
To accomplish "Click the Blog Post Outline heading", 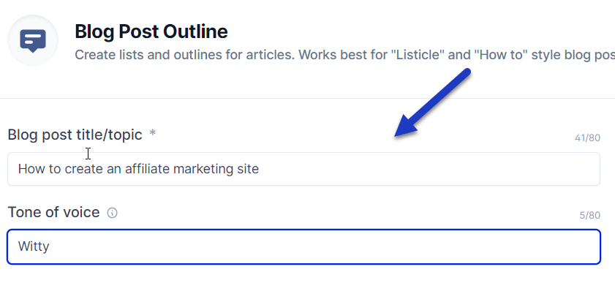I will pos(151,31).
